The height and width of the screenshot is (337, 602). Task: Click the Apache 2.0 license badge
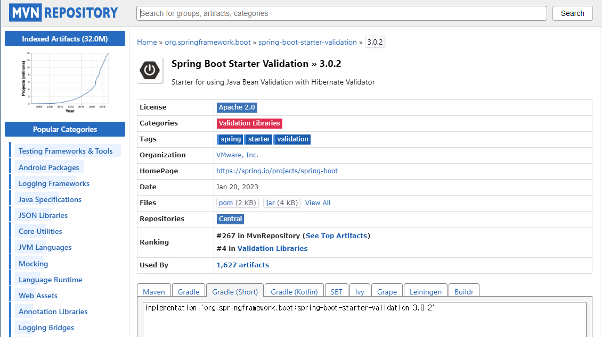(237, 107)
